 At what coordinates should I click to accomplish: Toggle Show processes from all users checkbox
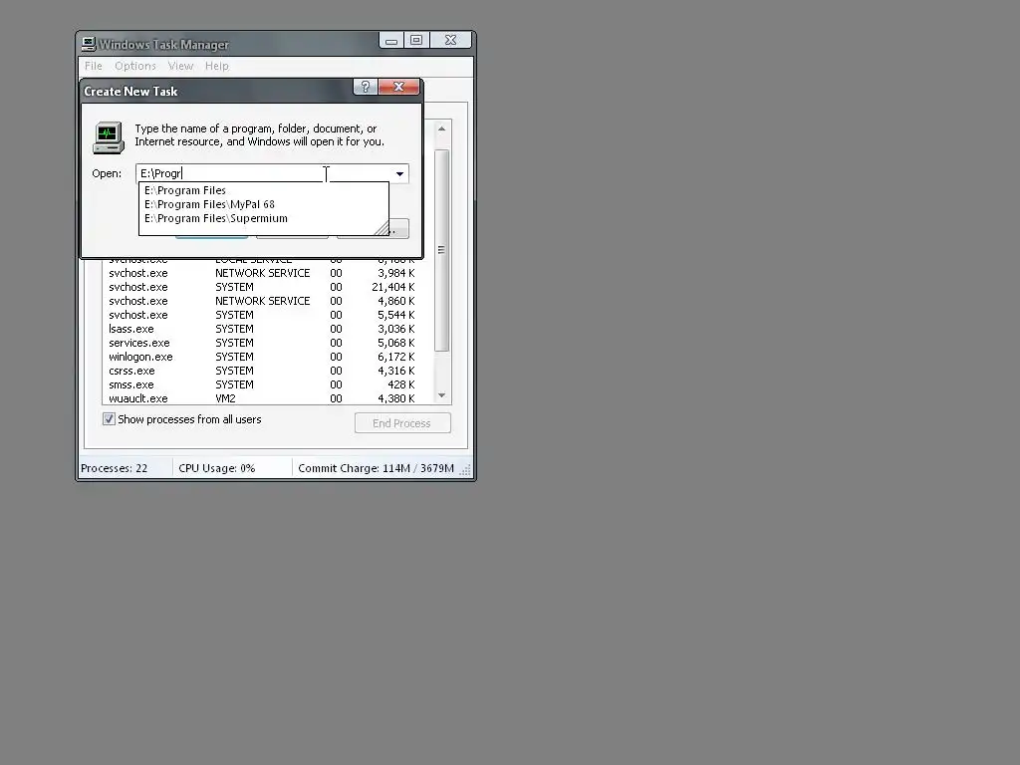(x=109, y=419)
